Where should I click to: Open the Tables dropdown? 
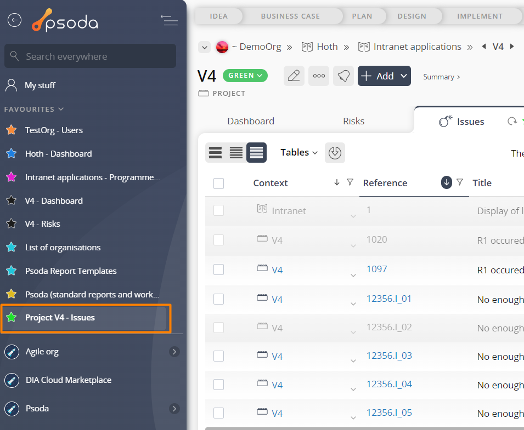(x=298, y=152)
